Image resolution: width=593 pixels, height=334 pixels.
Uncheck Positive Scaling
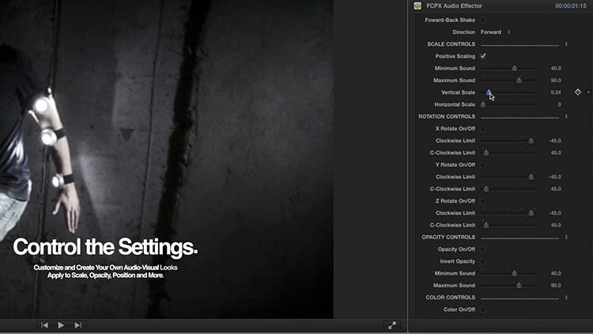pos(483,56)
